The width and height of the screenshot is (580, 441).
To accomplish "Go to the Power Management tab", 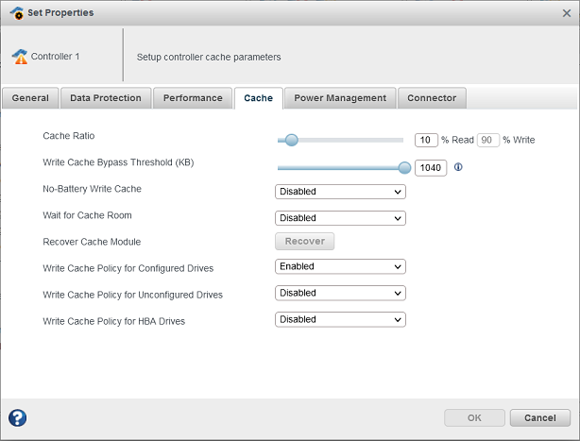I will click(x=340, y=98).
